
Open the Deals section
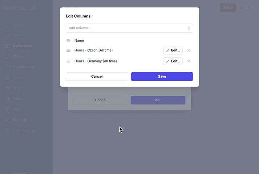coord(17,78)
